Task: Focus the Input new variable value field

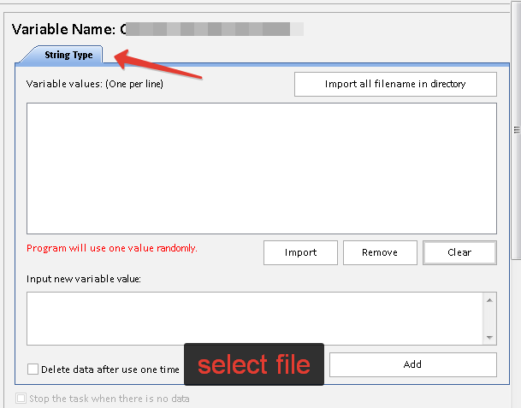Action: pos(254,317)
